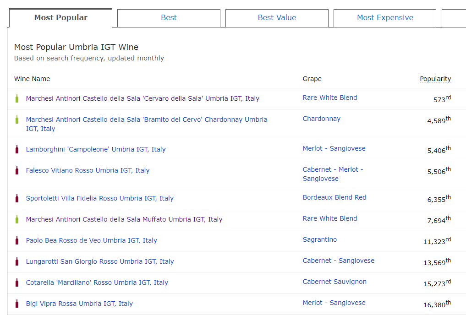The width and height of the screenshot is (466, 315).
Task: Select the Most Popular tab
Action: point(60,18)
